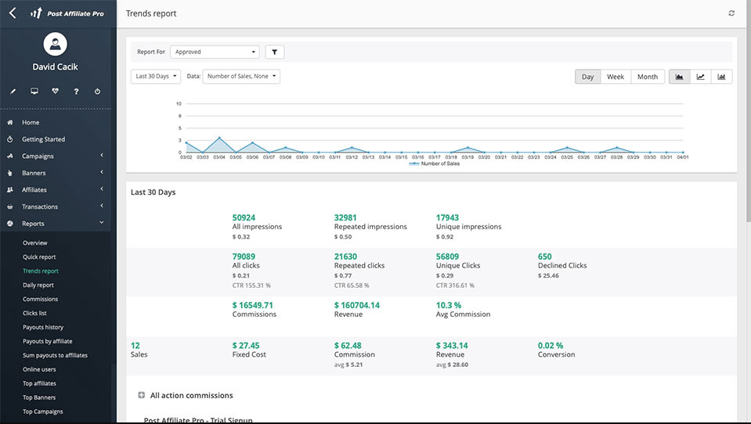Viewport: 751px width, 424px height.
Task: Expand the Campaigns sidebar menu
Action: 55,156
